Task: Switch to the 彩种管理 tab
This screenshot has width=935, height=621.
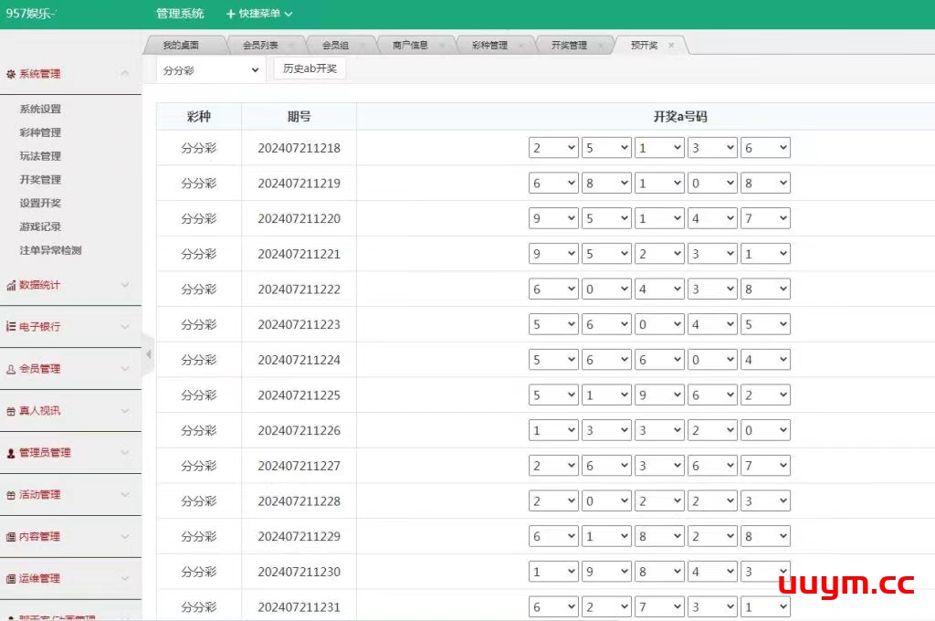Action: 489,46
